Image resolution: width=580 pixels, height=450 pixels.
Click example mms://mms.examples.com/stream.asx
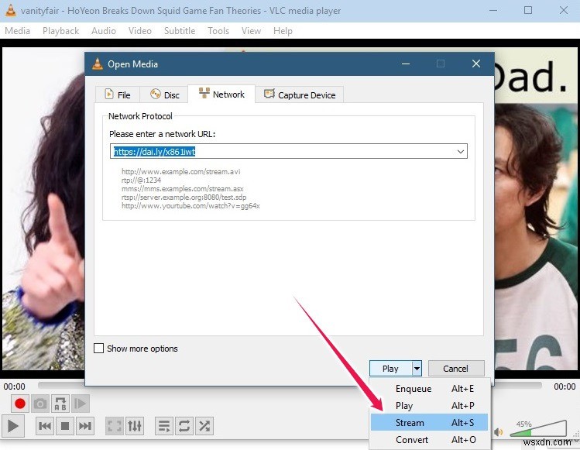[182, 189]
